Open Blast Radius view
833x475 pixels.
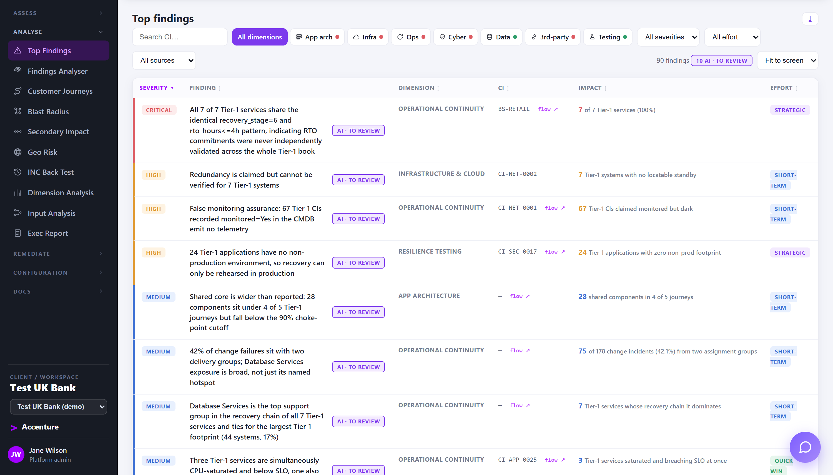[x=58, y=111]
